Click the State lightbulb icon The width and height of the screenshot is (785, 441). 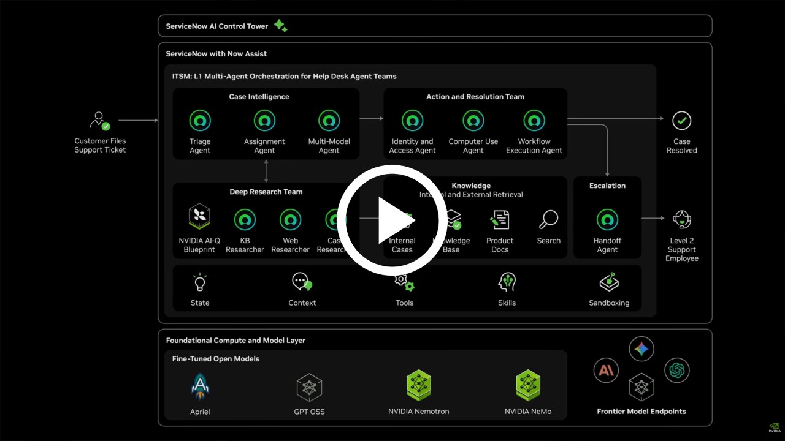pos(200,282)
